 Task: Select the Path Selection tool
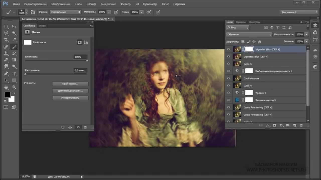6,80
